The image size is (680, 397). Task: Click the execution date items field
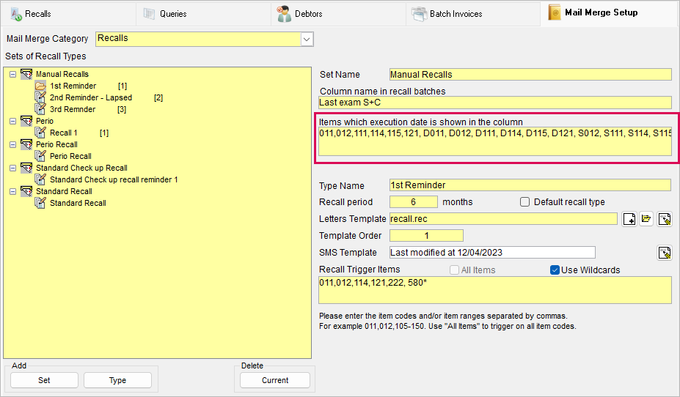click(x=495, y=141)
